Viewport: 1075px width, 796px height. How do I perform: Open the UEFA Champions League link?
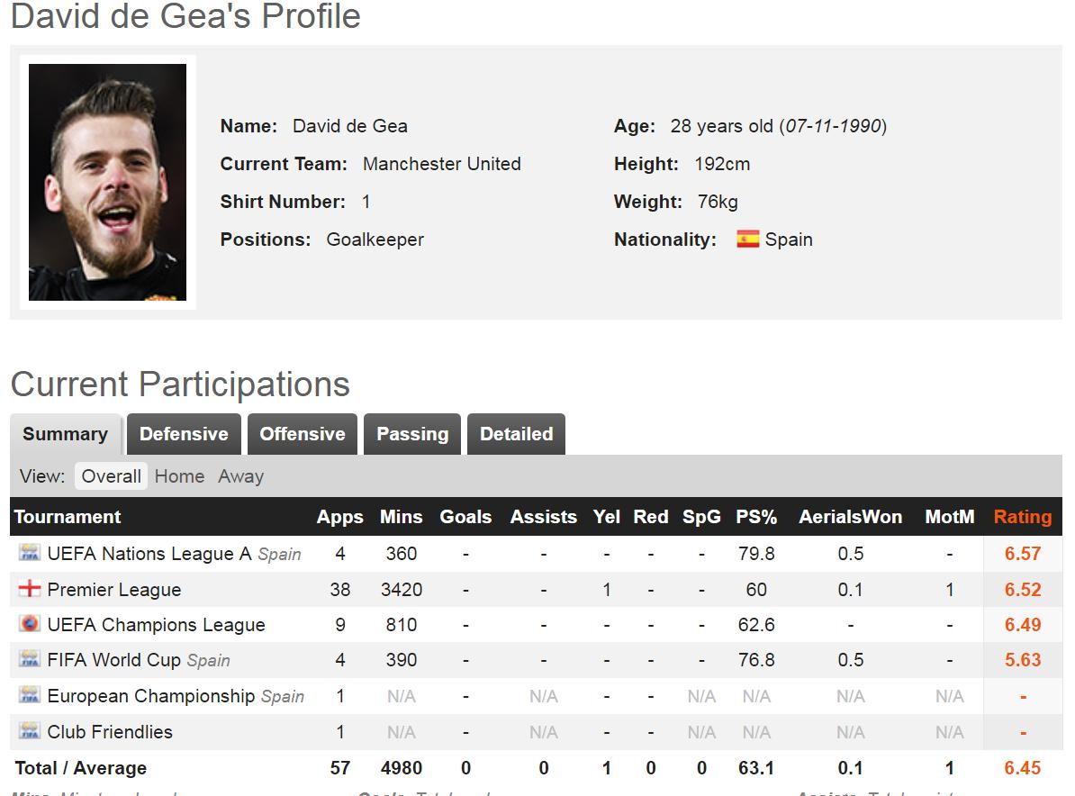click(x=156, y=625)
